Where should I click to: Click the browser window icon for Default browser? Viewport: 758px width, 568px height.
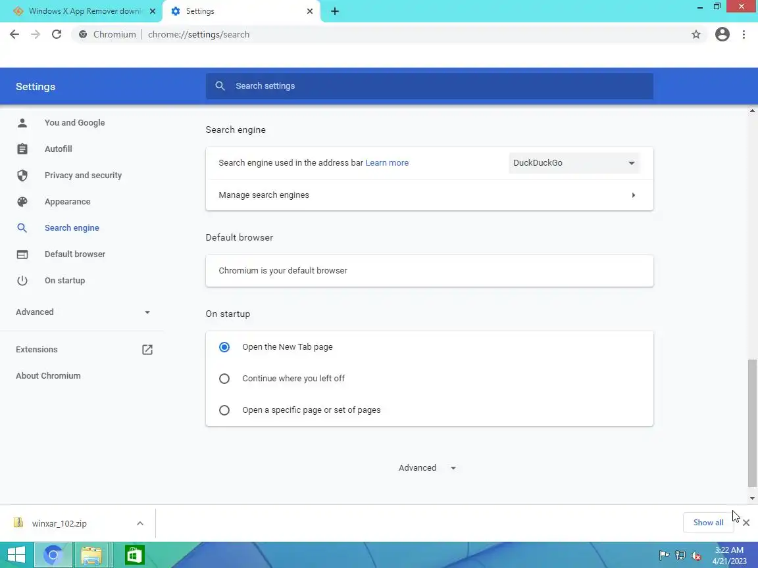(x=22, y=254)
